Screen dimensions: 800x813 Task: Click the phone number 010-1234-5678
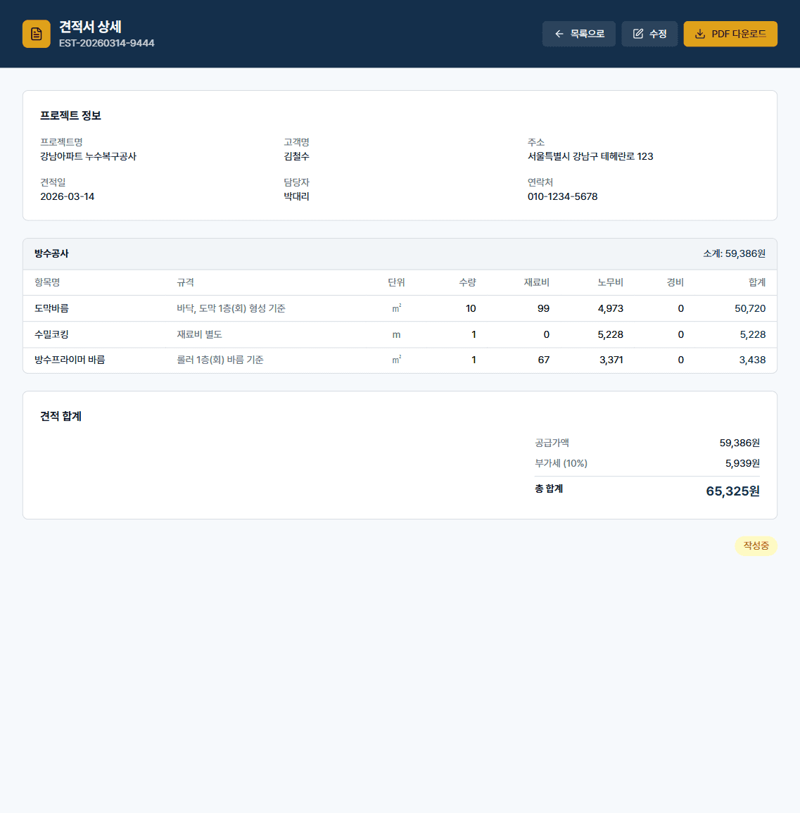point(562,196)
